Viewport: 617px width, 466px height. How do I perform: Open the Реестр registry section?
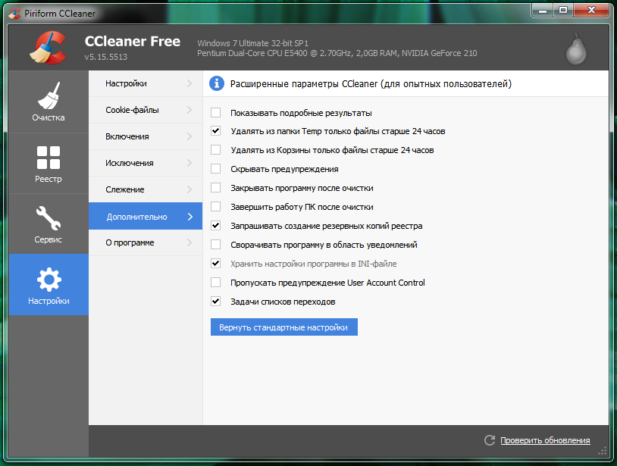point(49,163)
